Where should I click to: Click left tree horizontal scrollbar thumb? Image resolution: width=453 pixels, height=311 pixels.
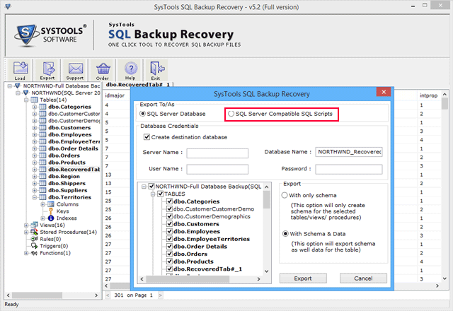[37, 295]
